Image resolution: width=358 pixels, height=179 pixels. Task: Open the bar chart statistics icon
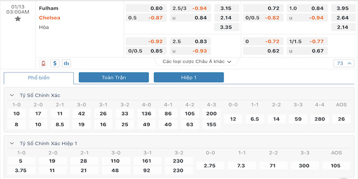(66, 63)
